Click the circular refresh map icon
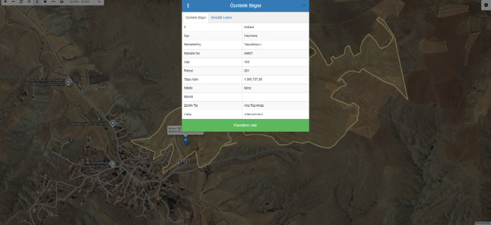 tap(21, 2)
